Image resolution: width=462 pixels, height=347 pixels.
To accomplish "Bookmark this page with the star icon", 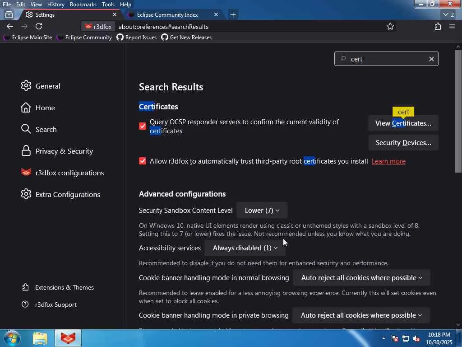I will pyautogui.click(x=390, y=27).
